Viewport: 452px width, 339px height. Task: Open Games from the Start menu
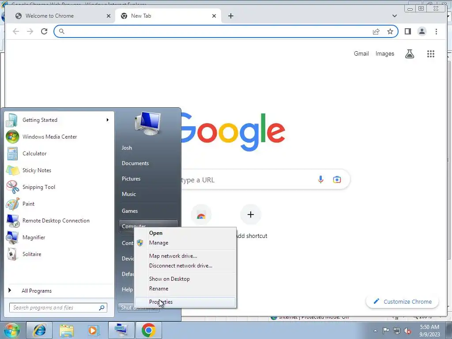(148, 211)
